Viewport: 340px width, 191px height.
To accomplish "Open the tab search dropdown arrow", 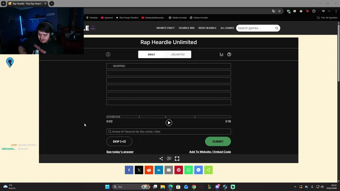I will coord(3,3).
